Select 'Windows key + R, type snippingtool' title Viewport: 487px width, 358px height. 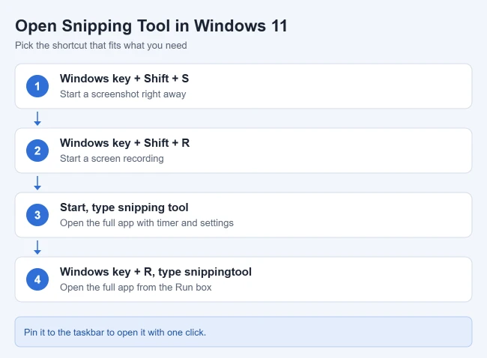coord(156,272)
